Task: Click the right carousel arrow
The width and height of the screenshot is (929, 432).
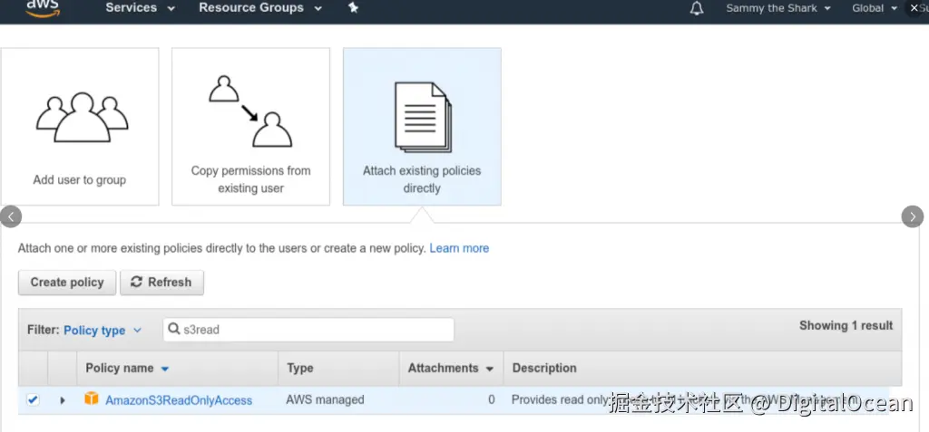Action: click(912, 216)
